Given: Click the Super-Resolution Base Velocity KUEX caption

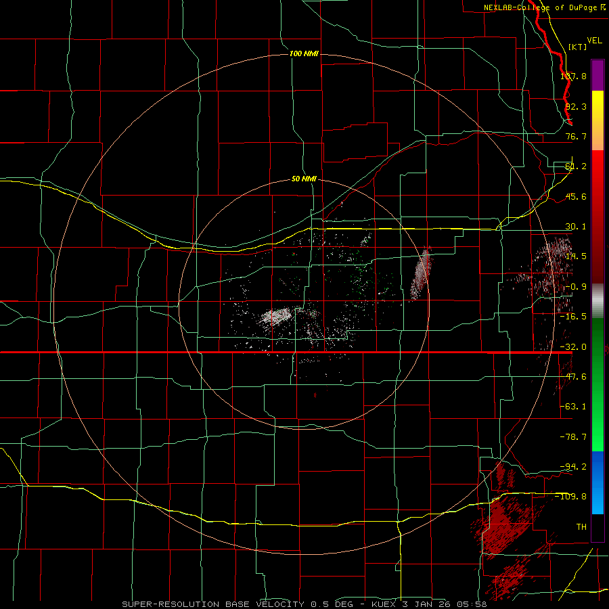Looking at the screenshot, I should [x=304, y=604].
